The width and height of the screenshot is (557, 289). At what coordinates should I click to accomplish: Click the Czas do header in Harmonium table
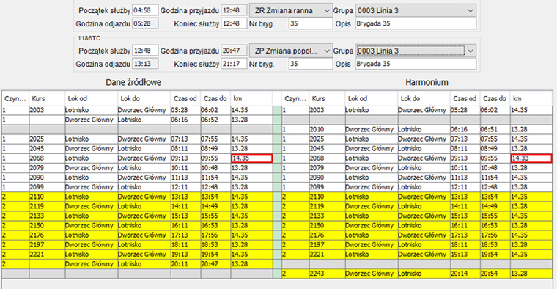point(495,98)
